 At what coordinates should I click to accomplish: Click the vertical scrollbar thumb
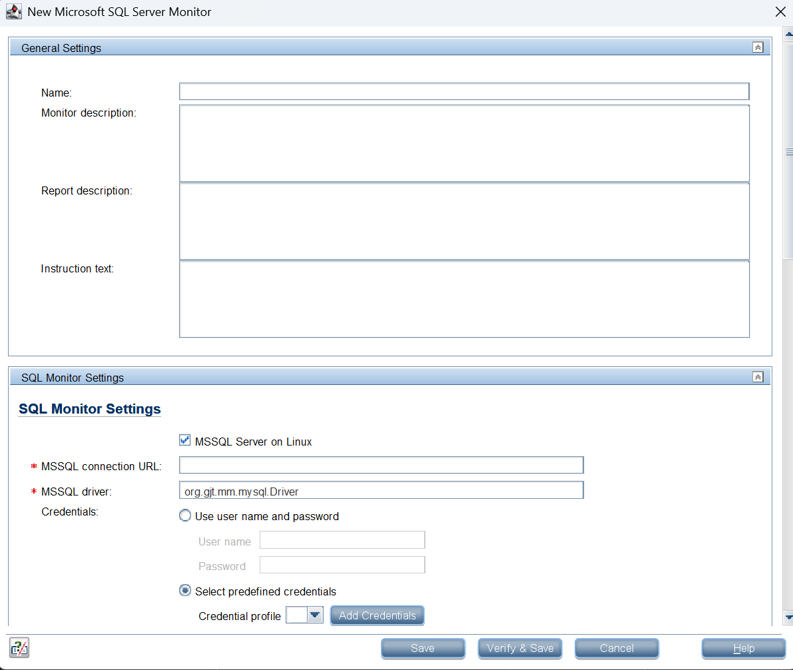pos(788,151)
